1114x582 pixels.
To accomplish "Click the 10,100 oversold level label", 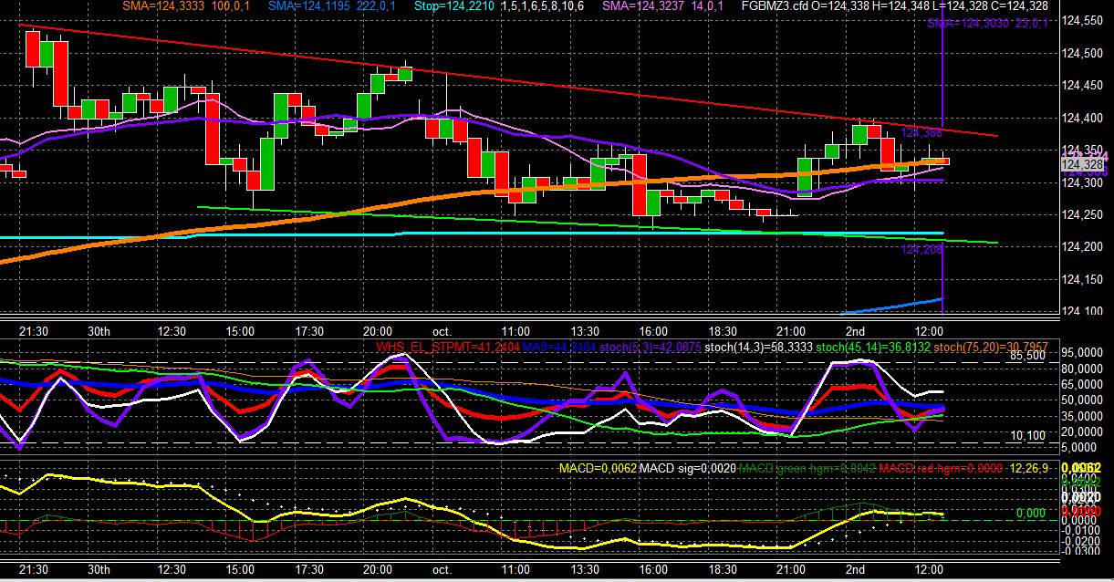I will point(1027,436).
